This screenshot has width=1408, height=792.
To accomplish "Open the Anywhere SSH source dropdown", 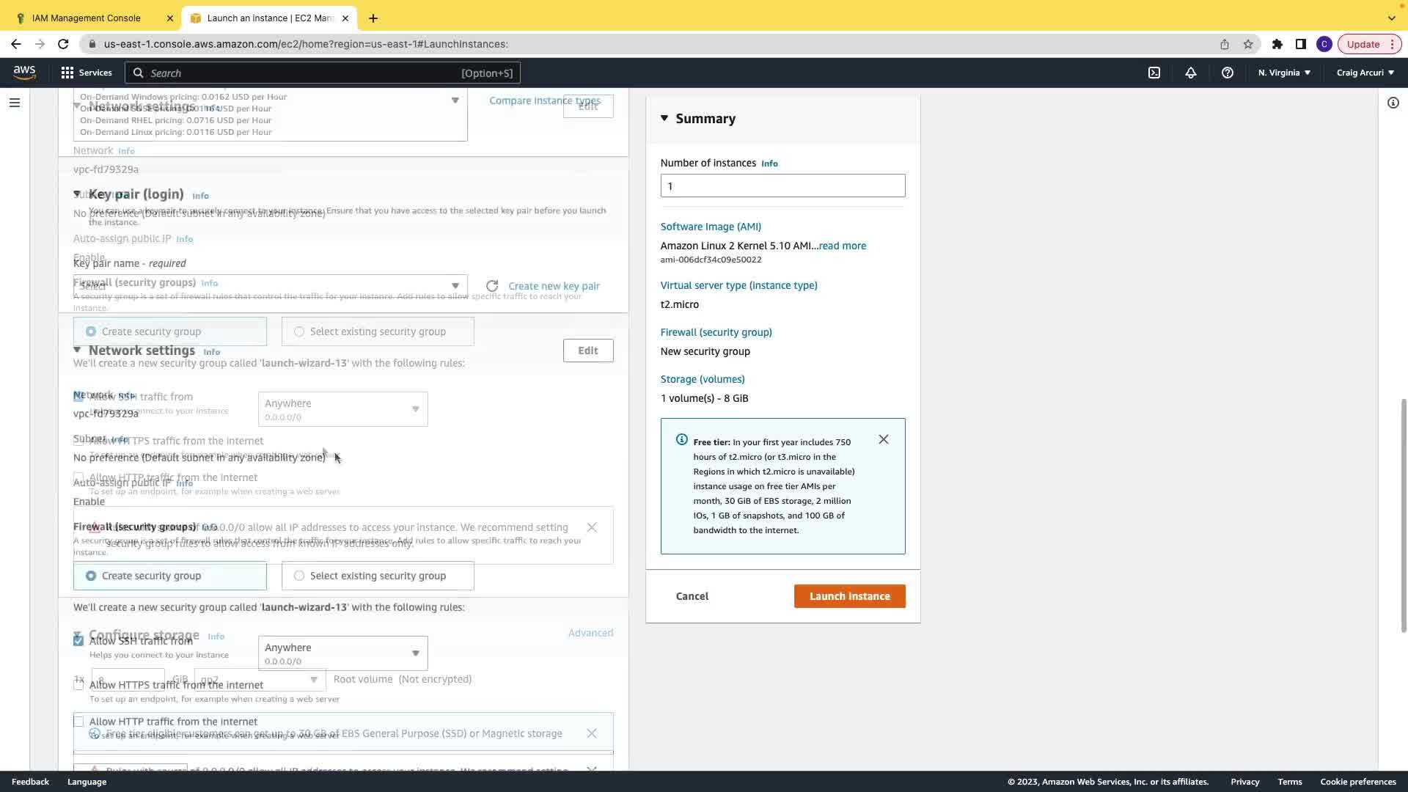I will pyautogui.click(x=342, y=653).
